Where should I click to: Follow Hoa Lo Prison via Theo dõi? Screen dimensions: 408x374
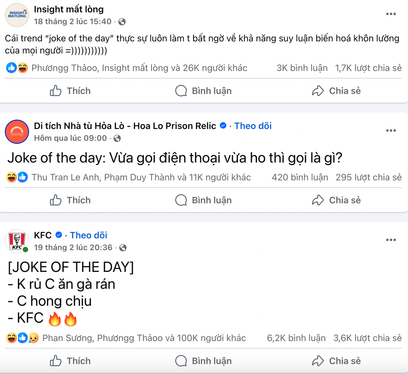(x=253, y=126)
